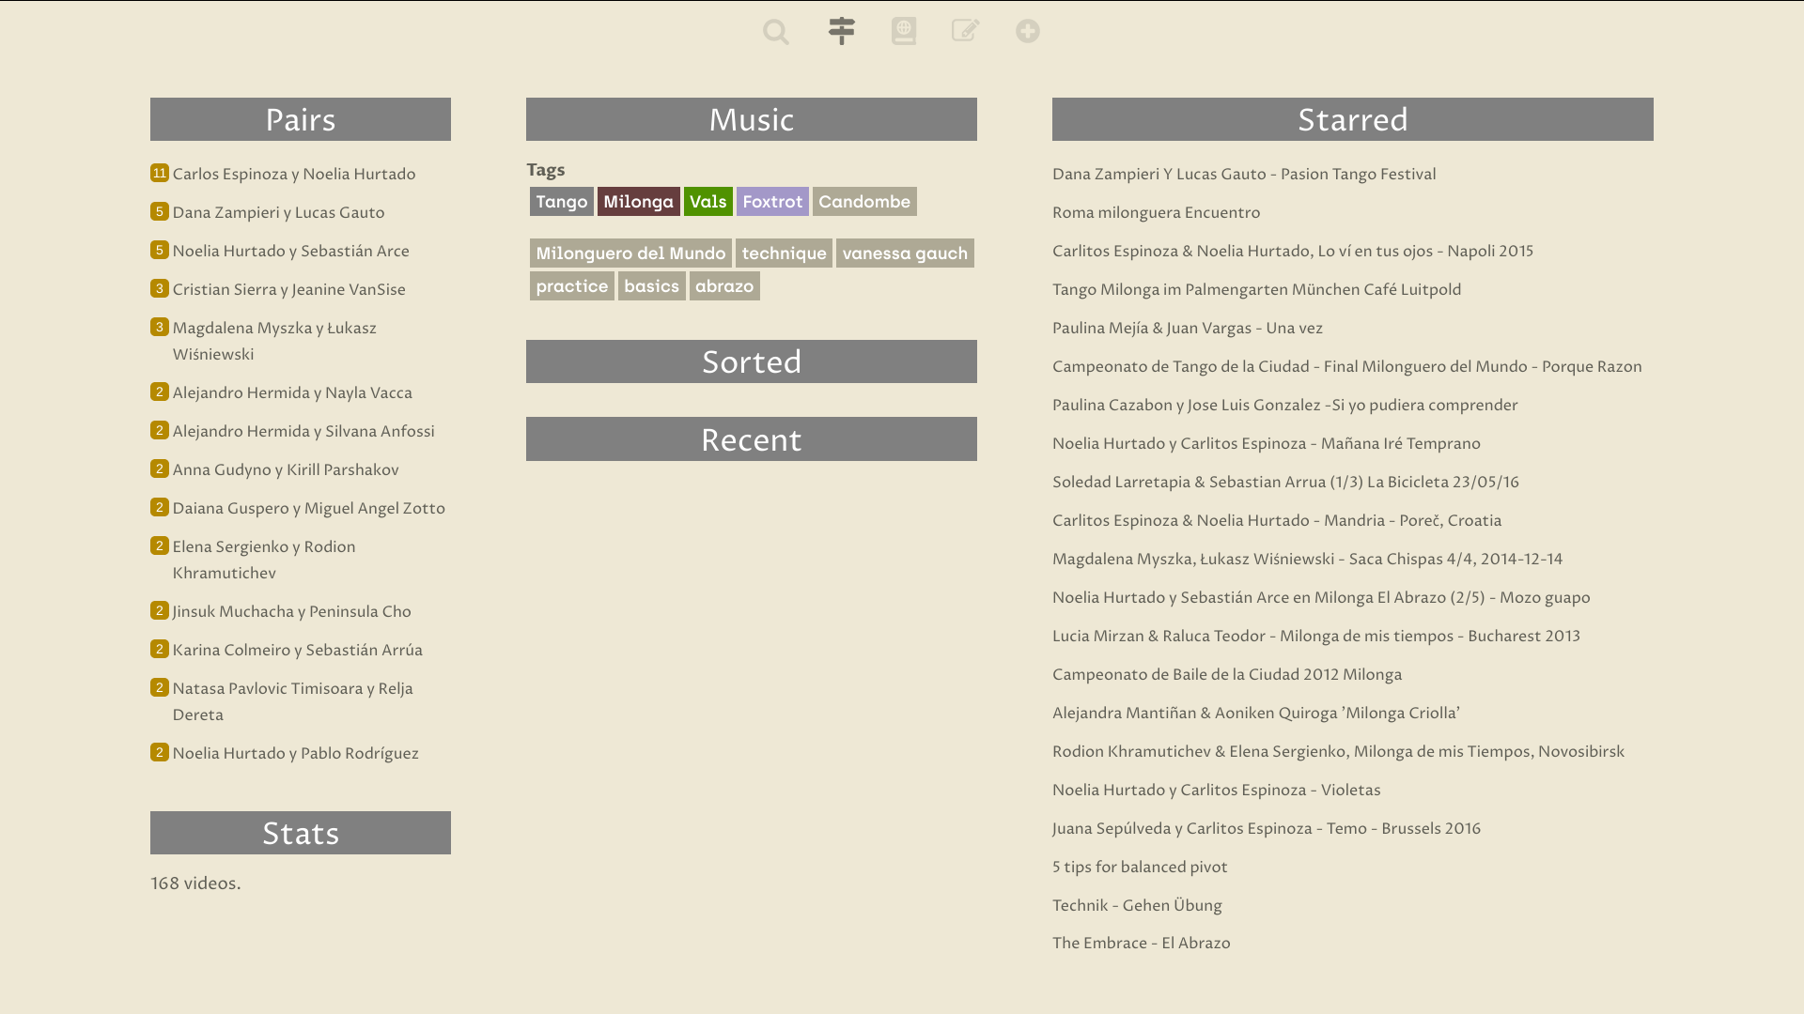Viewport: 1804px width, 1014px height.
Task: Open Paulina Cazabon Si yo pudiera comprender
Action: [1285, 406]
